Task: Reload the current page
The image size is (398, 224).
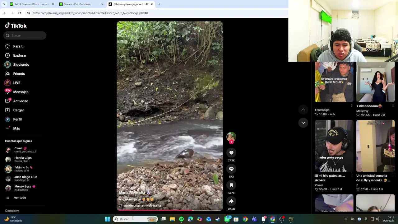Action: click(20, 13)
